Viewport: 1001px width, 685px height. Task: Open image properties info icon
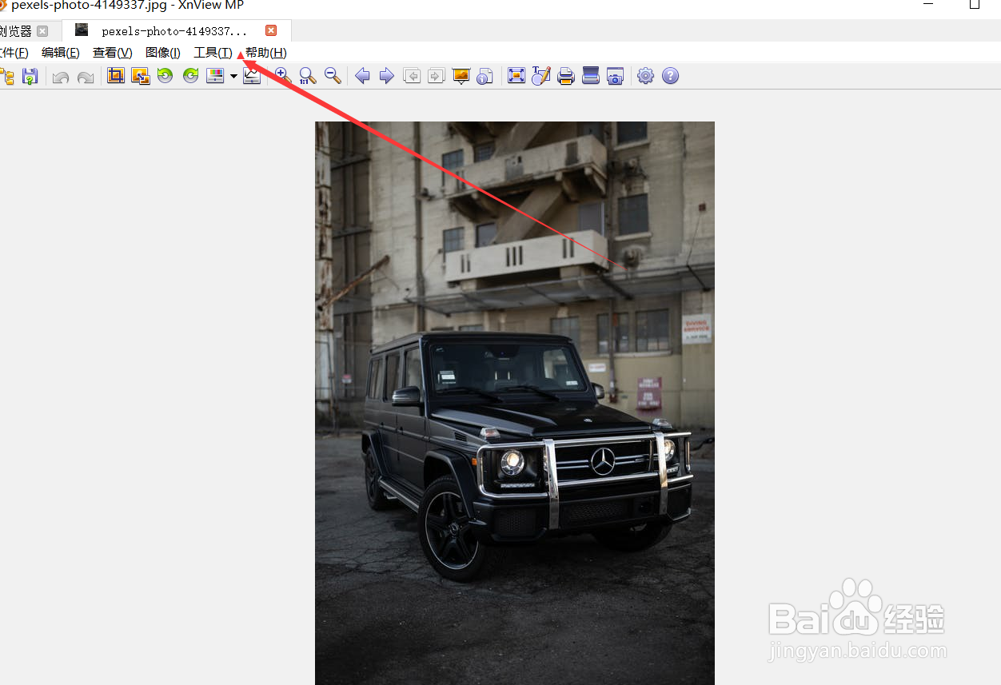click(485, 76)
